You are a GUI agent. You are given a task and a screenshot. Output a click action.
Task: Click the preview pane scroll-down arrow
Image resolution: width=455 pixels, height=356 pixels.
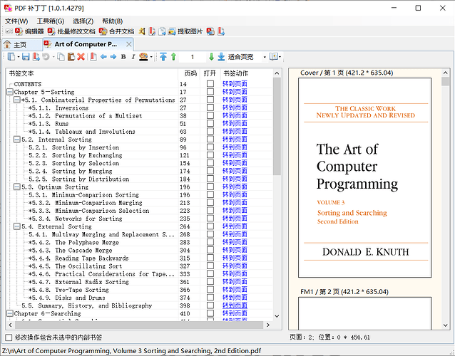pos(446,325)
